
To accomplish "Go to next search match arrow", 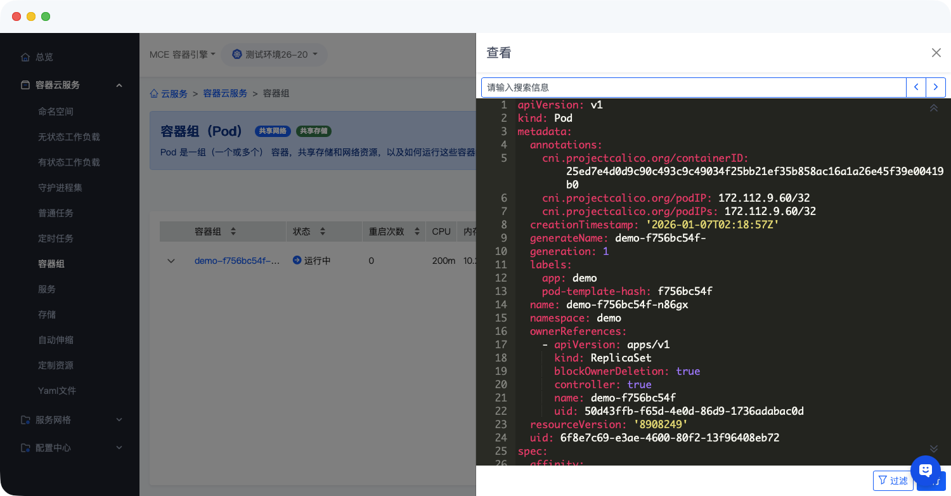I will pyautogui.click(x=936, y=88).
